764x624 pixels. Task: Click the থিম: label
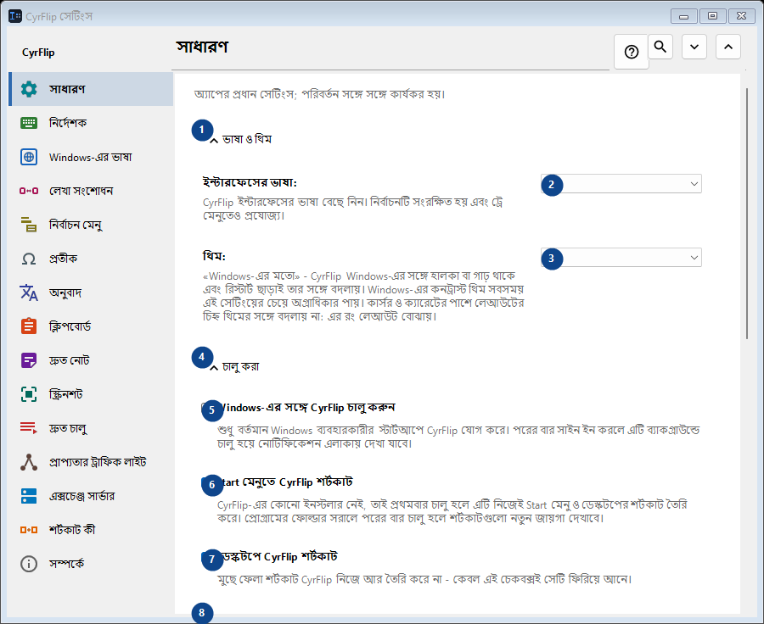coord(215,256)
